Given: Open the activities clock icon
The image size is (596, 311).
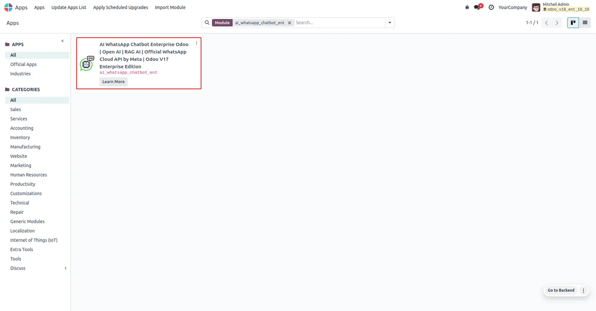Looking at the screenshot, I should tap(491, 7).
